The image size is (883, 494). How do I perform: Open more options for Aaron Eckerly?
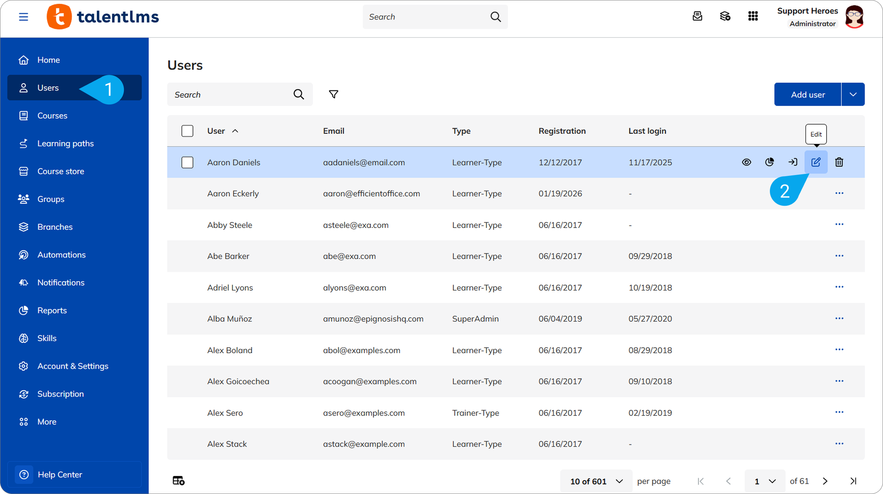(839, 193)
